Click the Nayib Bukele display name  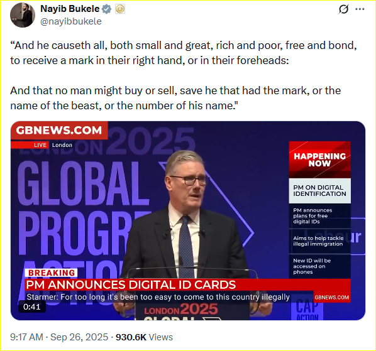(70, 9)
